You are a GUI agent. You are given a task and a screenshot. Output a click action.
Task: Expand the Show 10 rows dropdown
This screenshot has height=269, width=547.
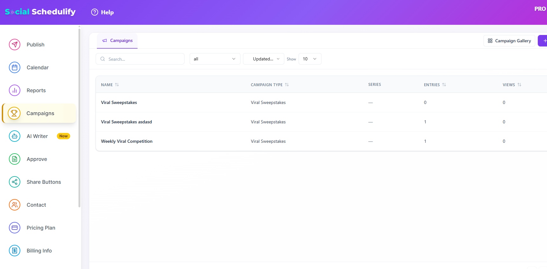pyautogui.click(x=310, y=59)
